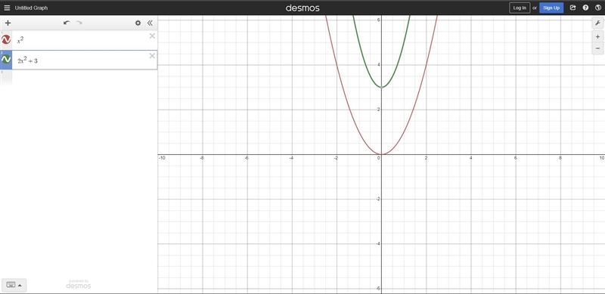This screenshot has height=294, width=605.
Task: Click the empty third expression row
Action: [79, 77]
